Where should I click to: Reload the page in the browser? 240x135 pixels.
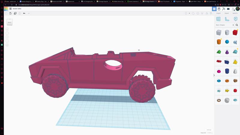pyautogui.click(x=12, y=5)
